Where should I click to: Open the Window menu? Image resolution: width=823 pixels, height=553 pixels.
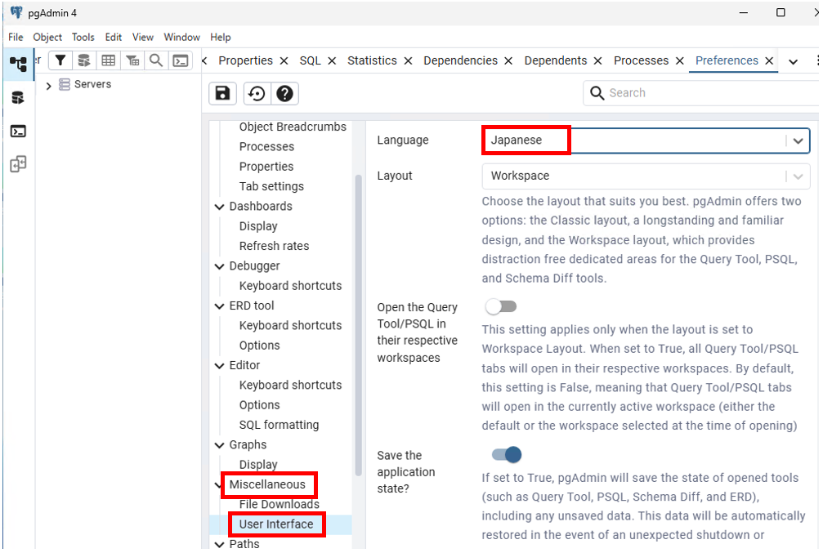(x=181, y=38)
